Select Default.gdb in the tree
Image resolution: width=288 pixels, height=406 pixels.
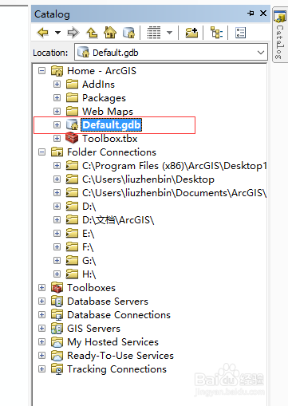pos(111,125)
